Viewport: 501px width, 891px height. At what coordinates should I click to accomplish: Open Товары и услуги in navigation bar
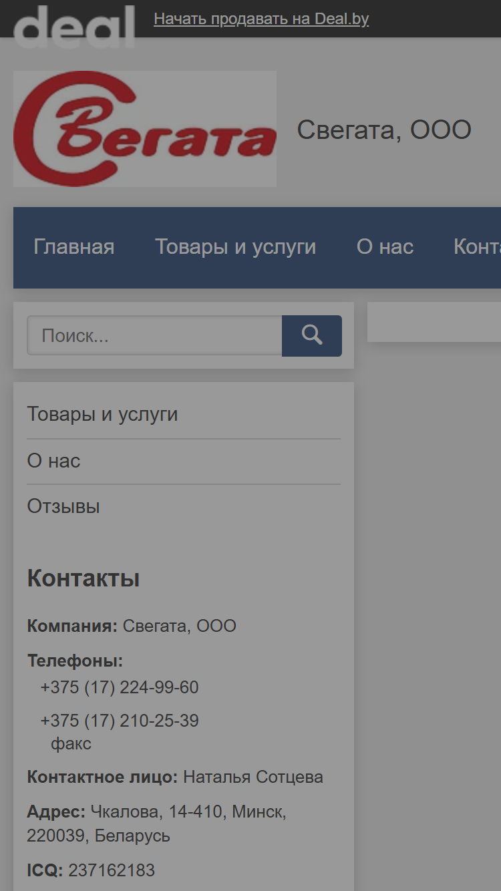pyautogui.click(x=236, y=247)
